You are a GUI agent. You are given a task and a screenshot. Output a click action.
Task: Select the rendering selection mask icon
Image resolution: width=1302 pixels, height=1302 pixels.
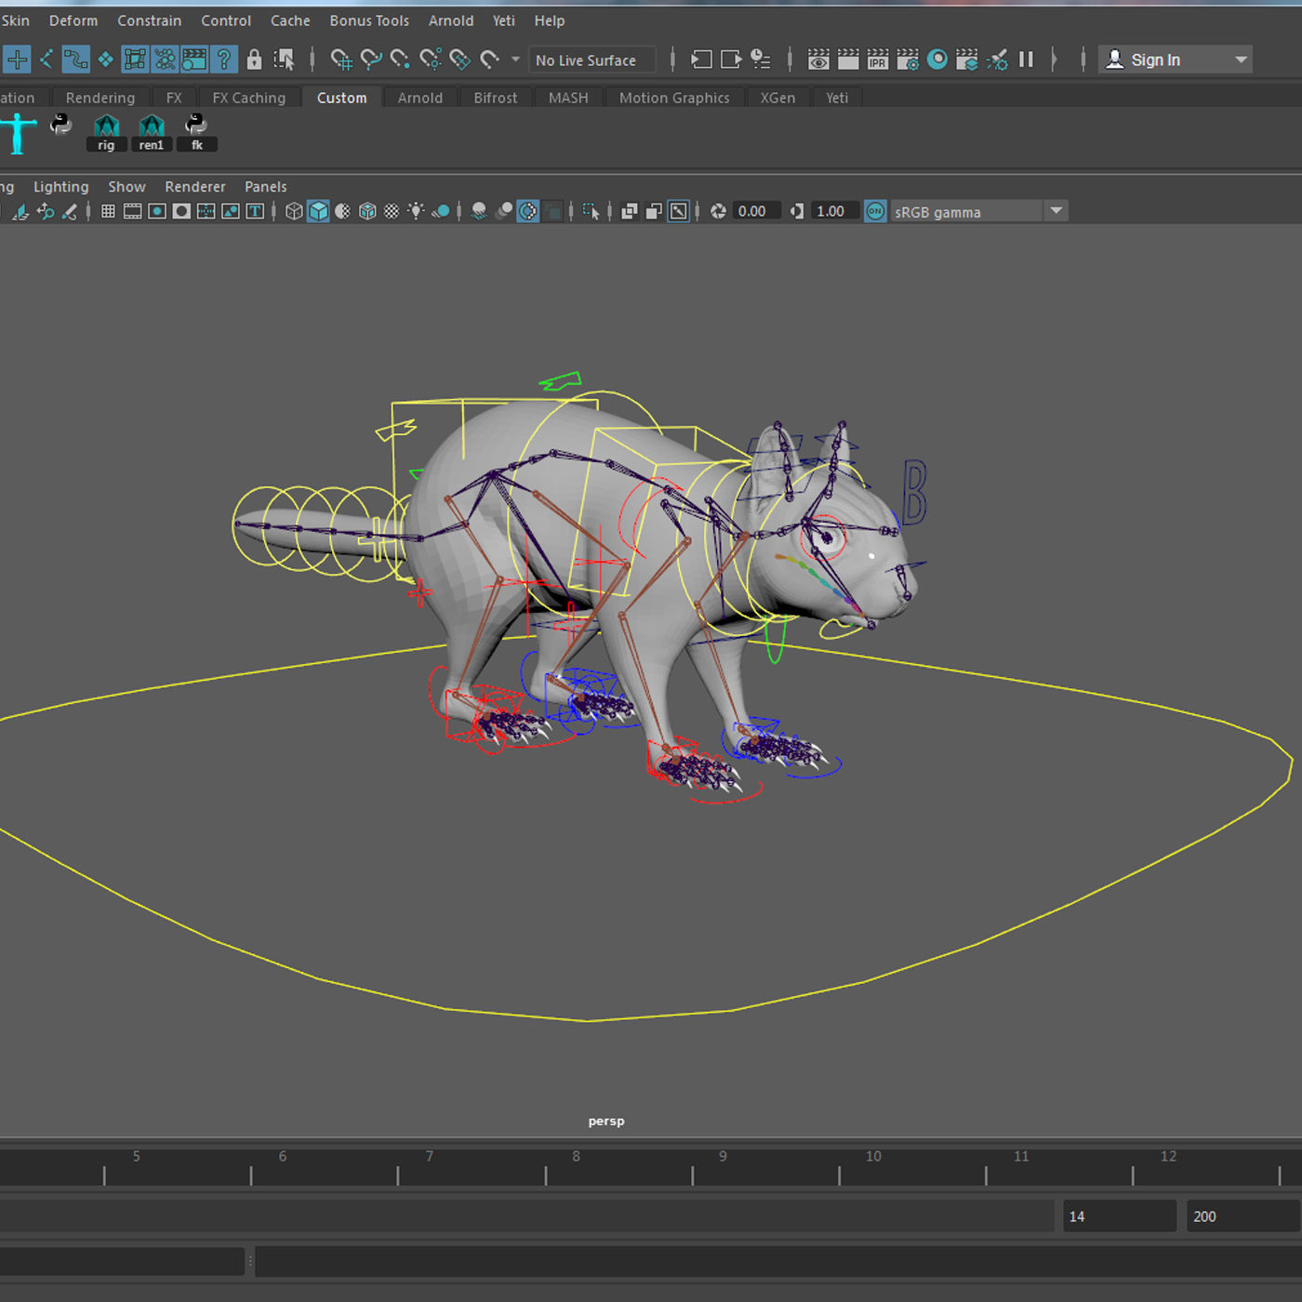(194, 60)
